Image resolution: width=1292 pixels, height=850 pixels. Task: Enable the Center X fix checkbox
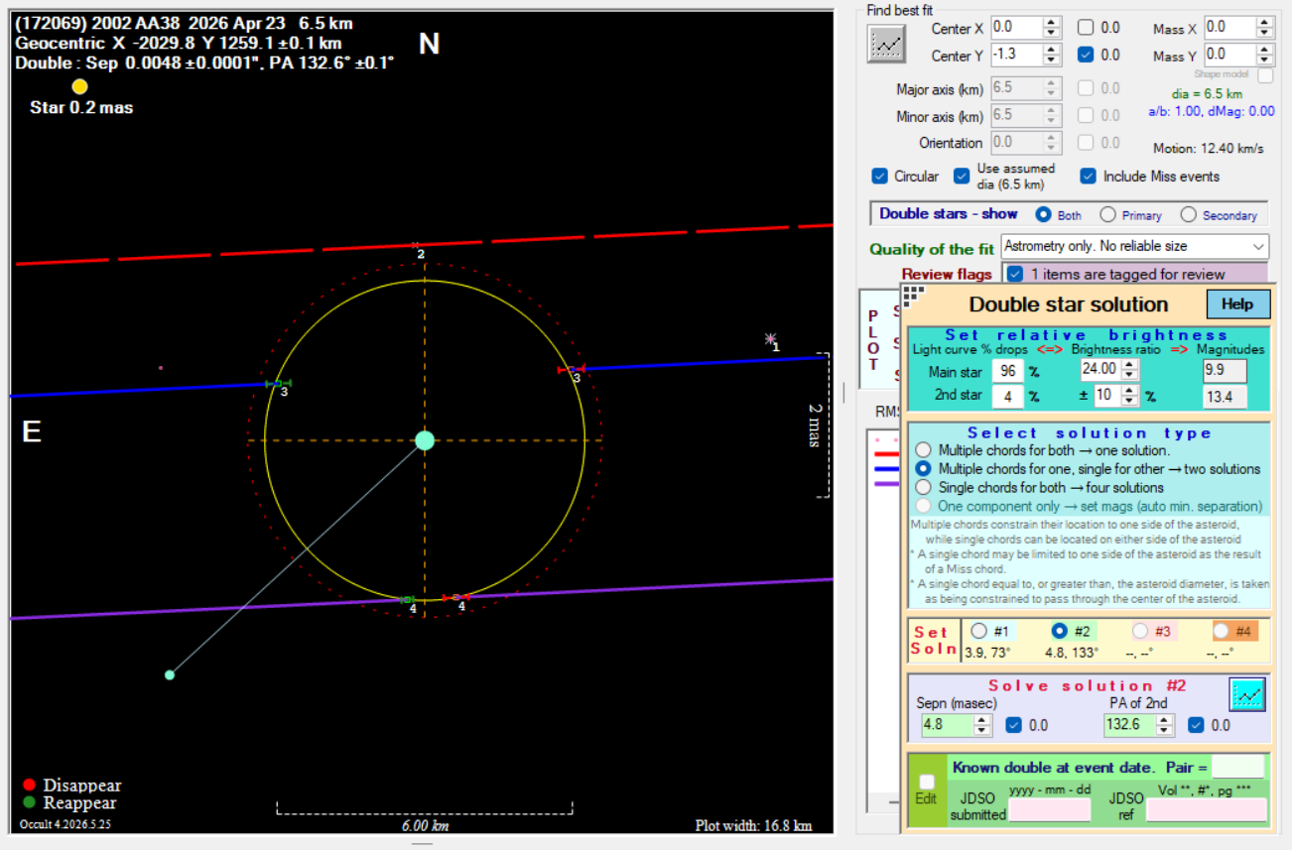pos(1087,28)
